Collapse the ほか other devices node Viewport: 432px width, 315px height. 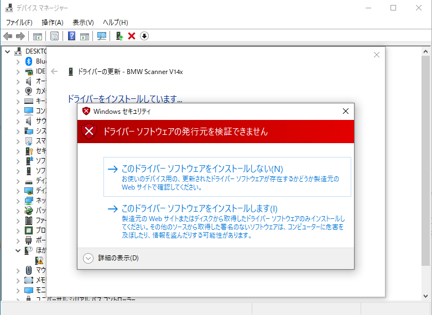point(18,250)
